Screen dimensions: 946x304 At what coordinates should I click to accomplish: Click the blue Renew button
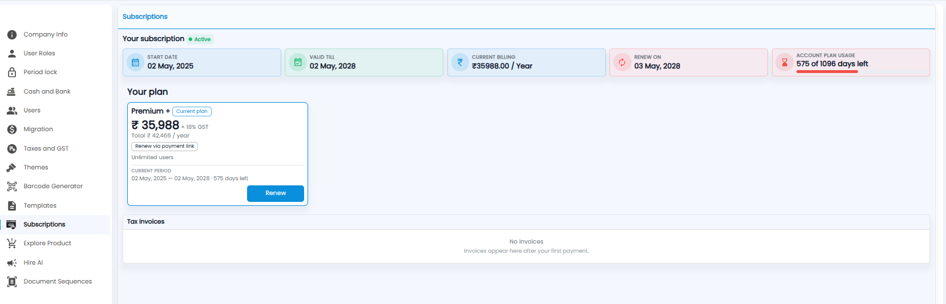(x=276, y=193)
